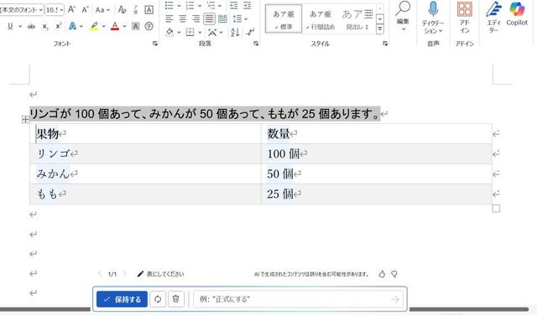
Task: Submit prompt with arrow icon
Action: tap(395, 300)
